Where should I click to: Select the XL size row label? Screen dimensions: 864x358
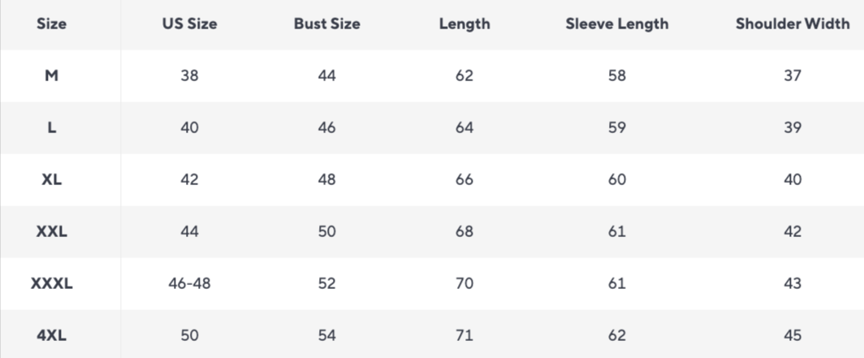tap(51, 179)
